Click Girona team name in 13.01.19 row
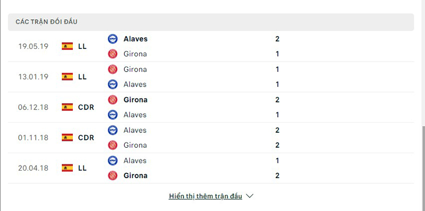This screenshot has width=425, height=211. (x=135, y=70)
